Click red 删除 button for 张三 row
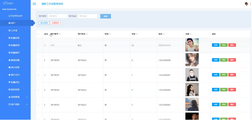 [232, 45]
